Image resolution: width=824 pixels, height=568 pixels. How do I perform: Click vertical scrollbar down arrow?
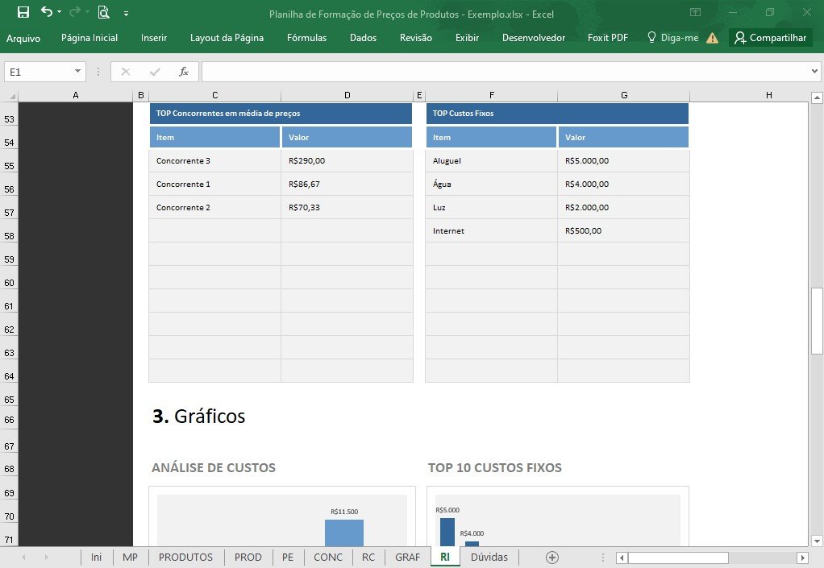(x=816, y=541)
